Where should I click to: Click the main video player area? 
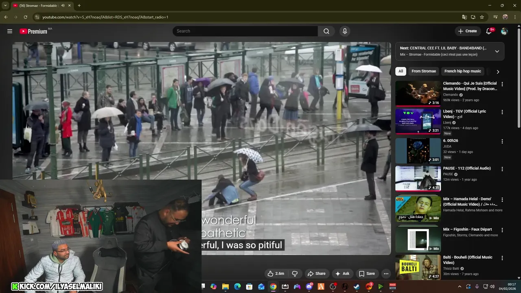click(x=201, y=149)
